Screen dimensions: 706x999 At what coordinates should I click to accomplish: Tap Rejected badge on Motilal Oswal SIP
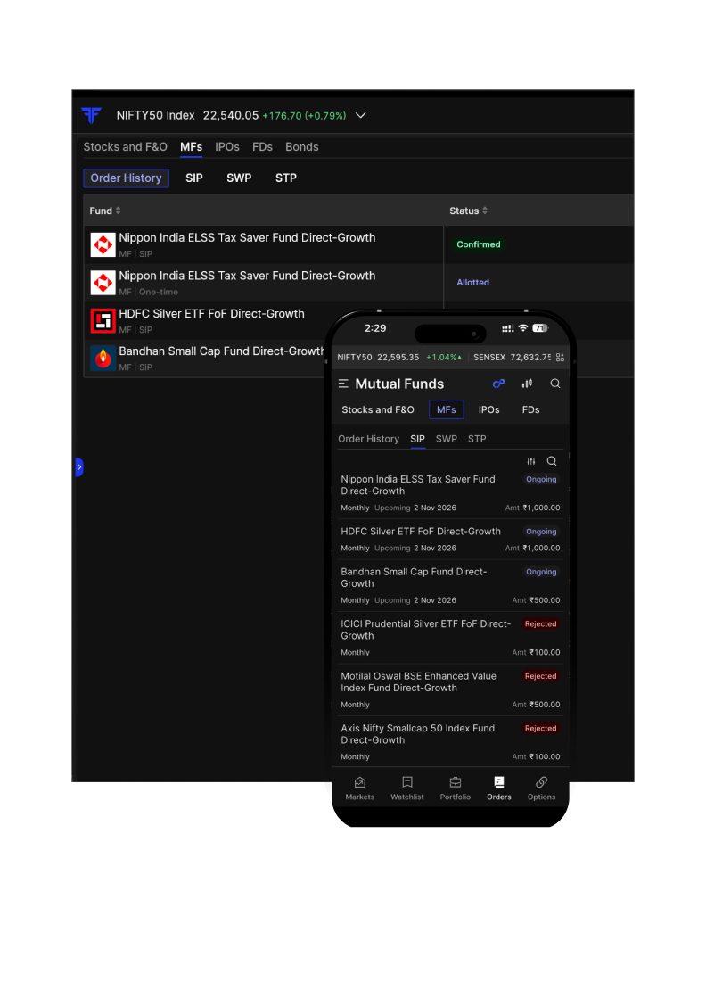click(x=540, y=677)
